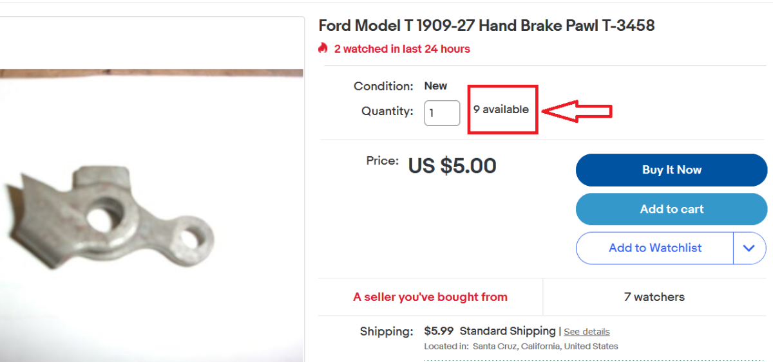The image size is (773, 362).
Task: Click the "7 watchers" count
Action: 654,297
